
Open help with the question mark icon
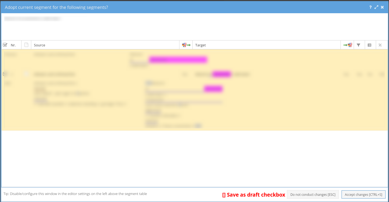[371, 7]
